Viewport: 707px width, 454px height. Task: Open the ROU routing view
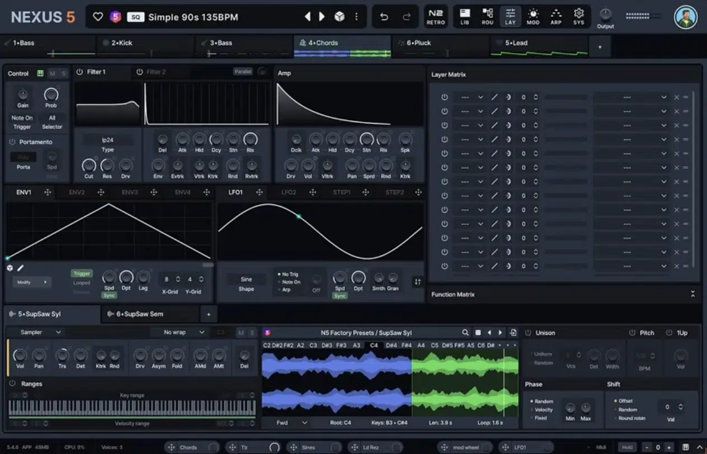[x=488, y=17]
